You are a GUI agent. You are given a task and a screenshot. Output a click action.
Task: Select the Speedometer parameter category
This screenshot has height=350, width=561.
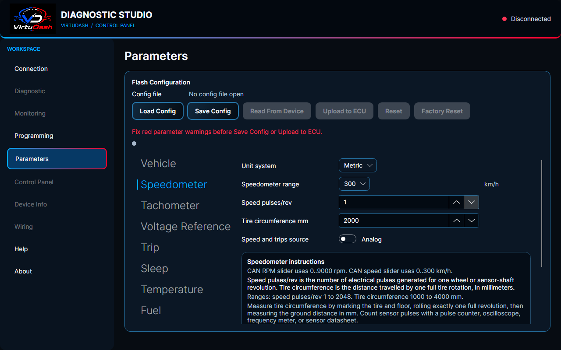[x=174, y=185]
